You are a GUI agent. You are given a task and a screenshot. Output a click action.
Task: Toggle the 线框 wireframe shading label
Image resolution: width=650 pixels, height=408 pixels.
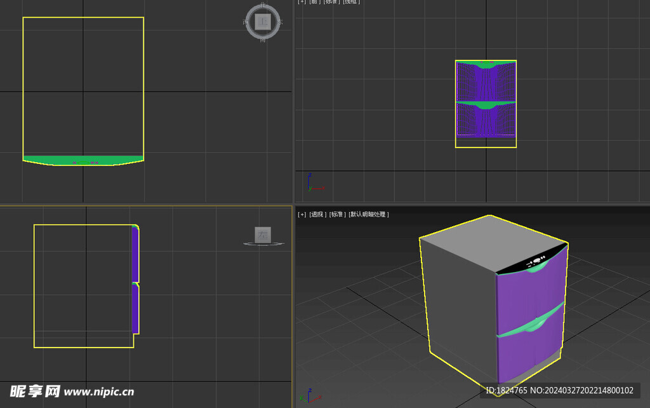[x=352, y=3]
